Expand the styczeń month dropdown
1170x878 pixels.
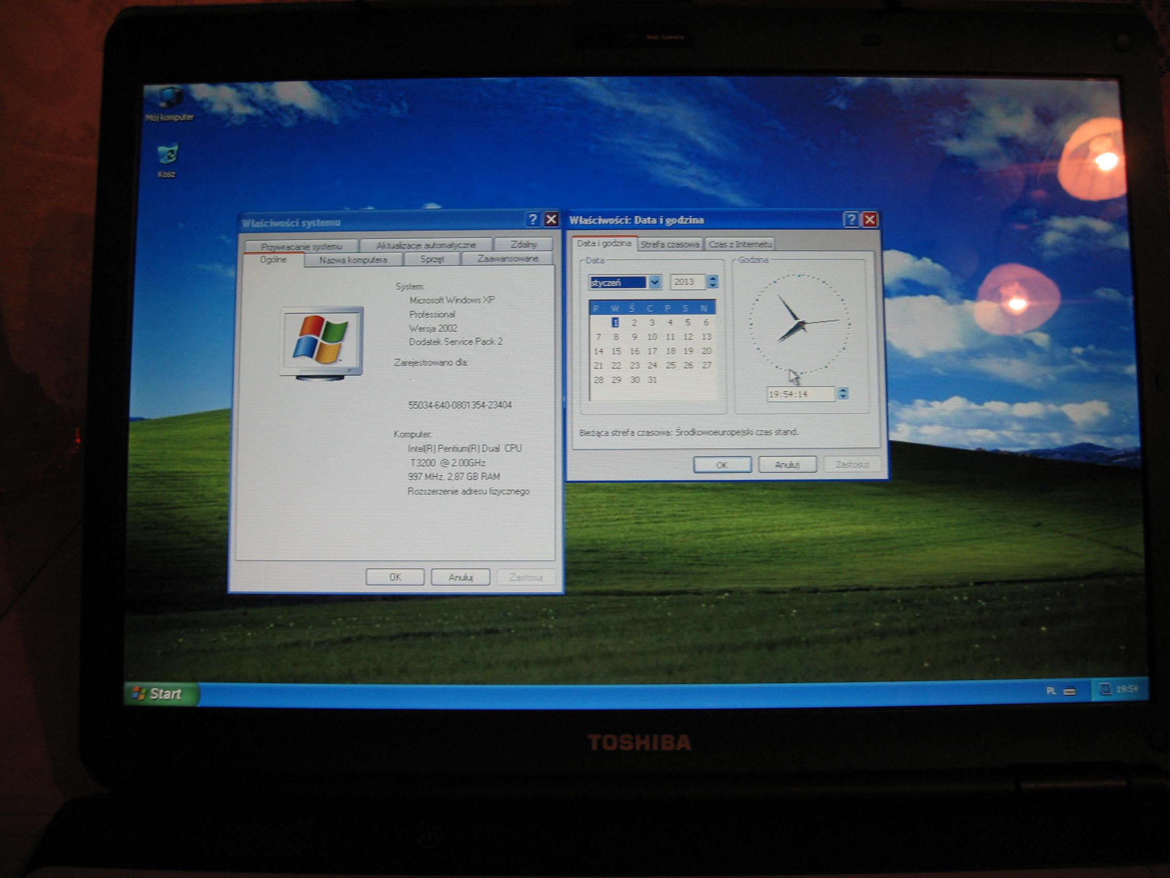pos(655,282)
